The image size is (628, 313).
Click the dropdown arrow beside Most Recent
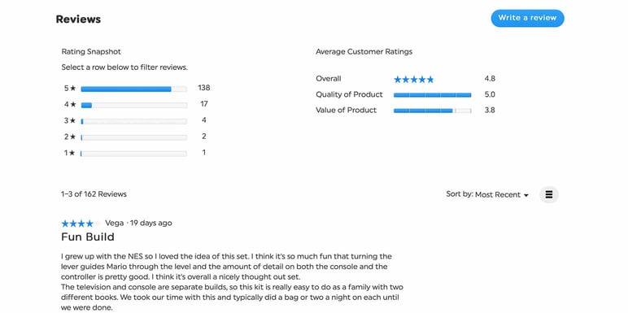(526, 195)
